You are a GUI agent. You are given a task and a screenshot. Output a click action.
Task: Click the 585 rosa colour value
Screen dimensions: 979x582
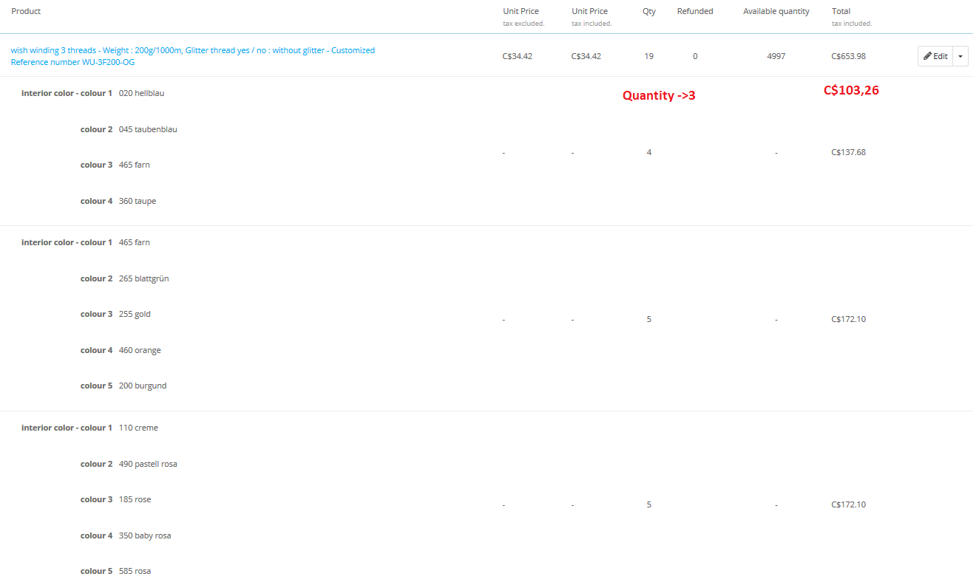[135, 571]
